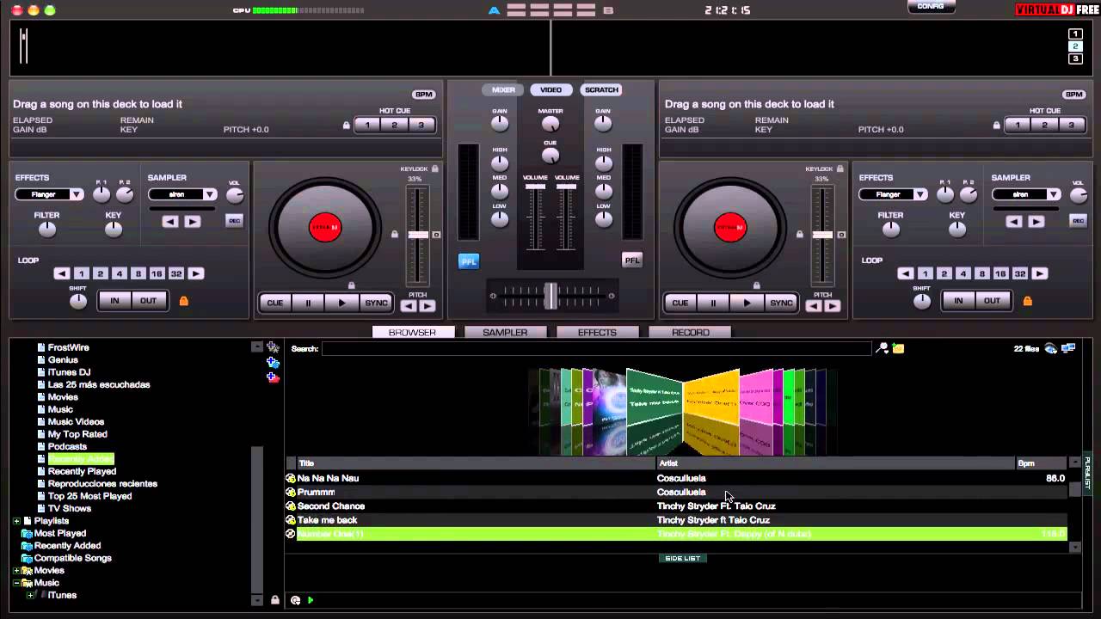The height and width of the screenshot is (619, 1101).
Task: Switch to the RECORD tab
Action: click(690, 333)
